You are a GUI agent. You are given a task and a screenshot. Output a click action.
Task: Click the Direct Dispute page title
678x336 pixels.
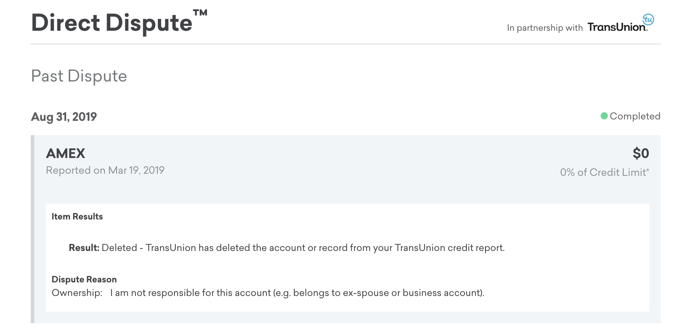point(112,23)
